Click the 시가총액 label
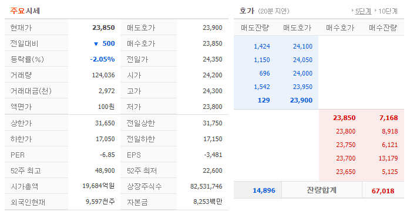 [x=25, y=186]
